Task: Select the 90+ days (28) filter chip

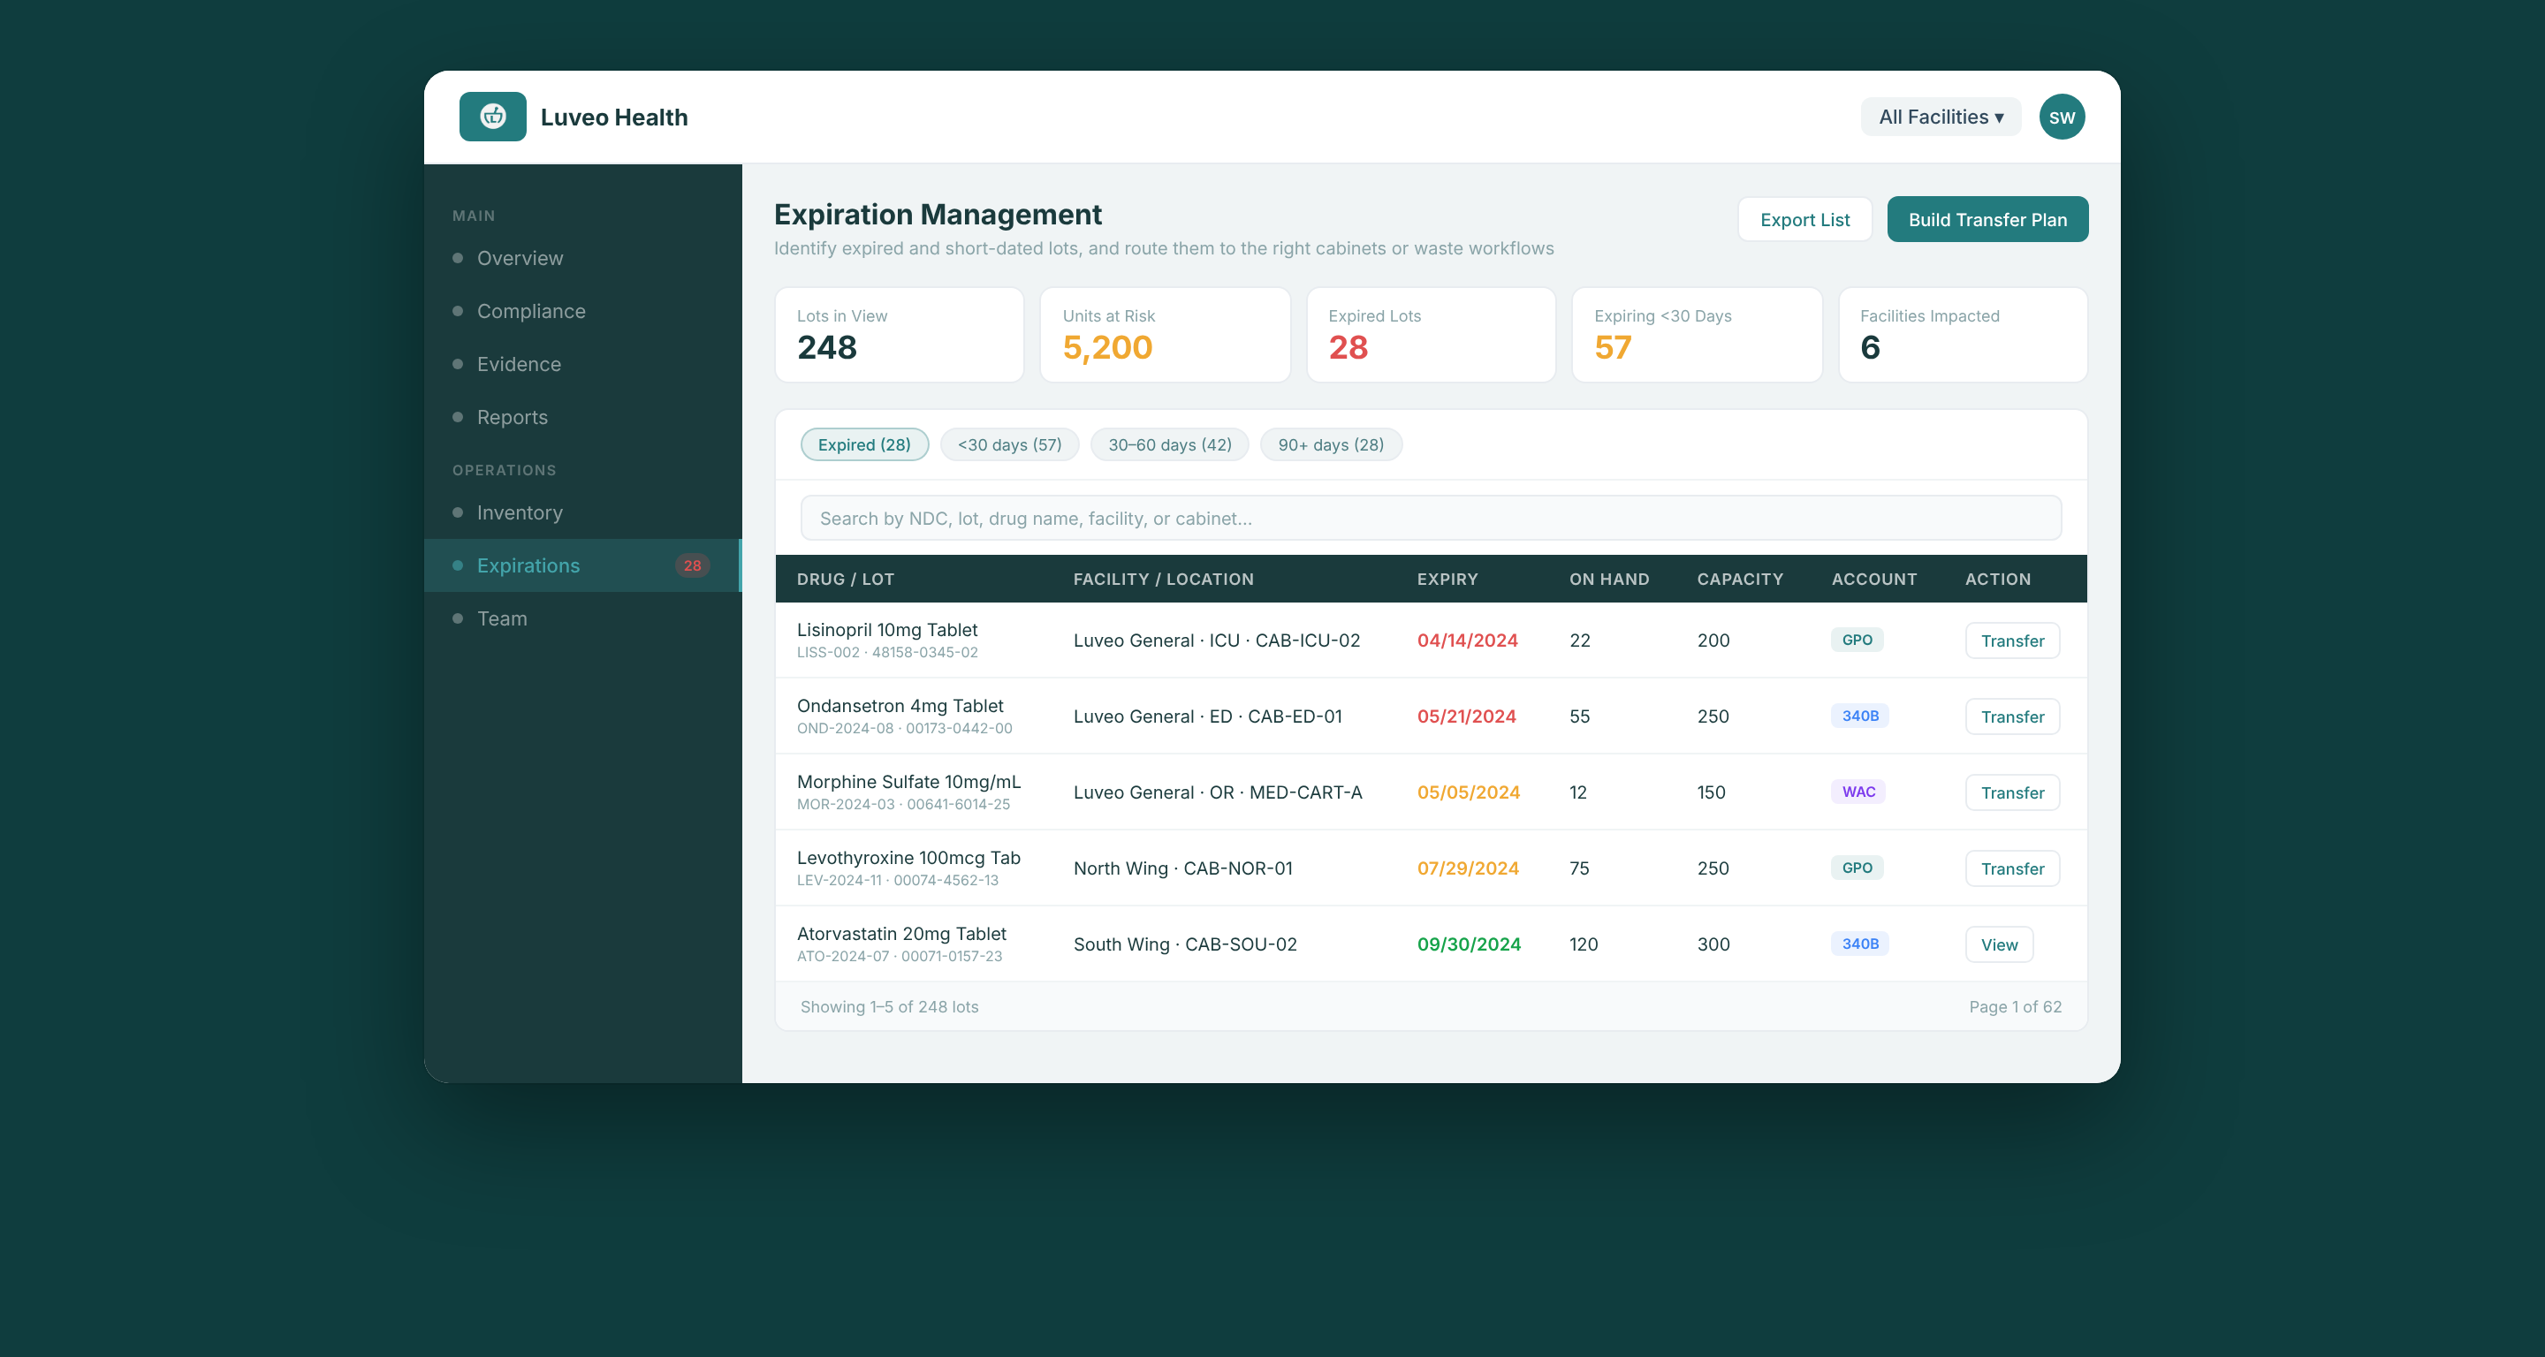Action: [1331, 444]
